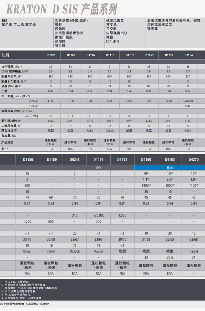Screen dimensions: 205x311
Task: Click the D4153 column header
Action: tap(170, 160)
